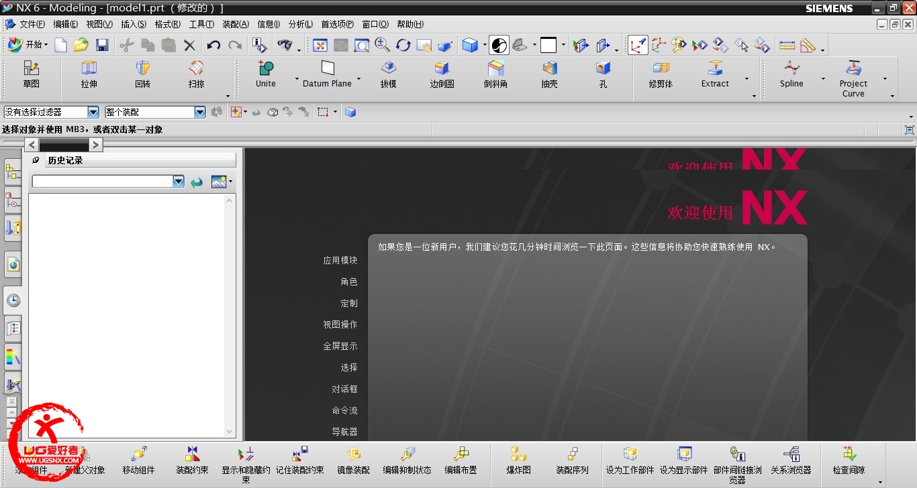Open 修剪体 (Trim Body) tool
917x488 pixels.
[661, 74]
